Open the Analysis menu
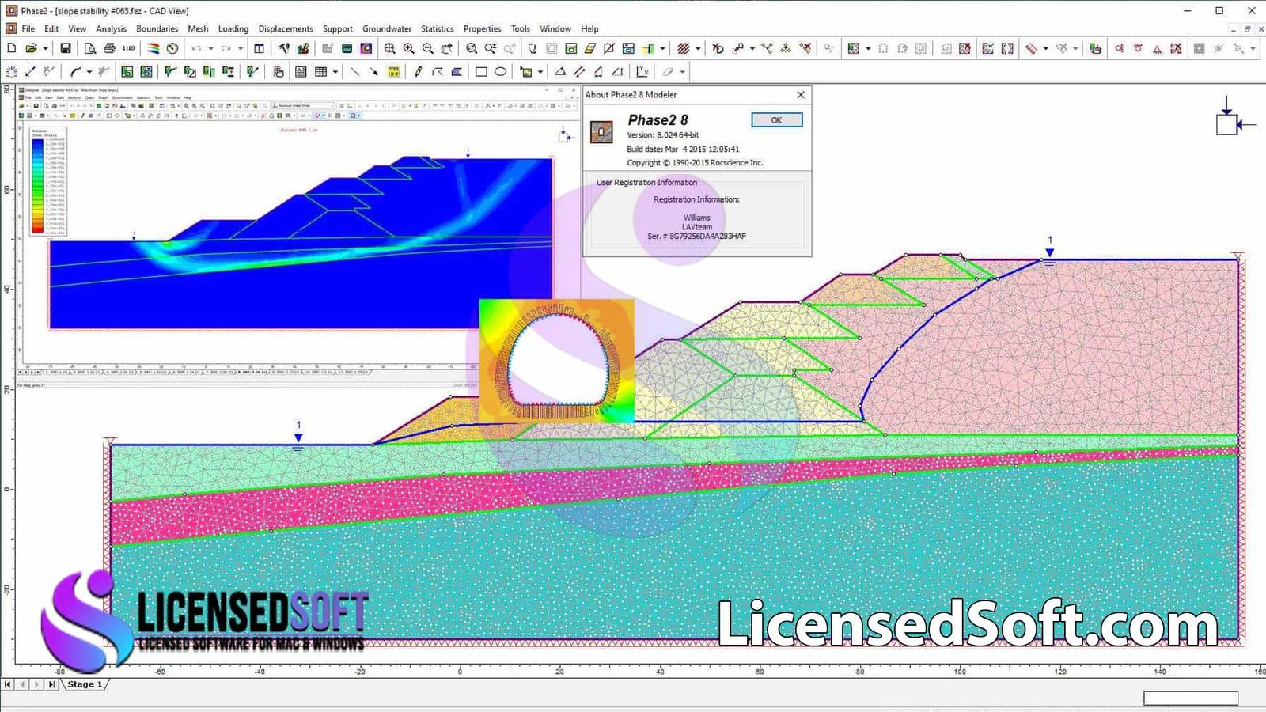 click(x=111, y=28)
